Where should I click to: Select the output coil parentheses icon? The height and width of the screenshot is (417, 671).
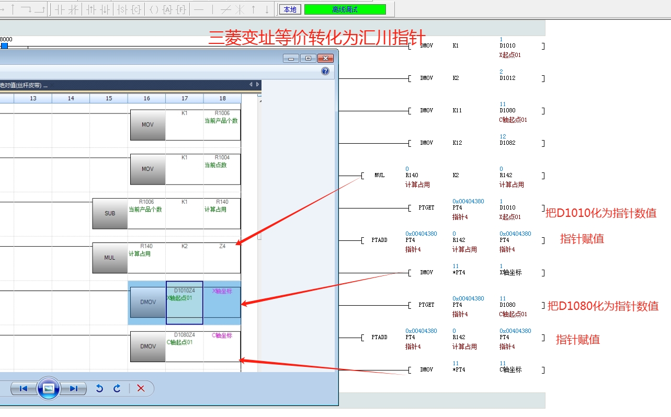point(154,9)
